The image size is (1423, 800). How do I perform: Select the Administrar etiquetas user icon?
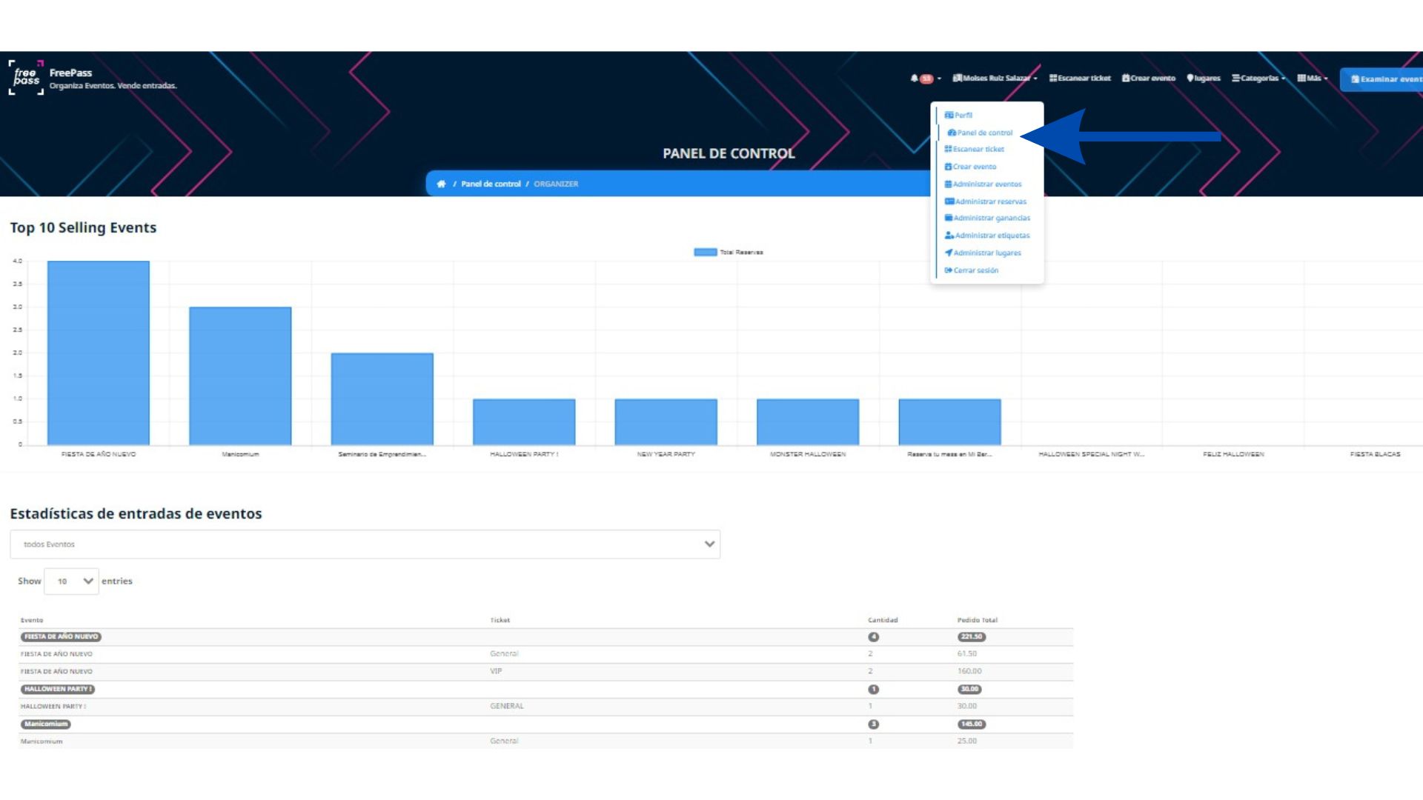coord(949,235)
